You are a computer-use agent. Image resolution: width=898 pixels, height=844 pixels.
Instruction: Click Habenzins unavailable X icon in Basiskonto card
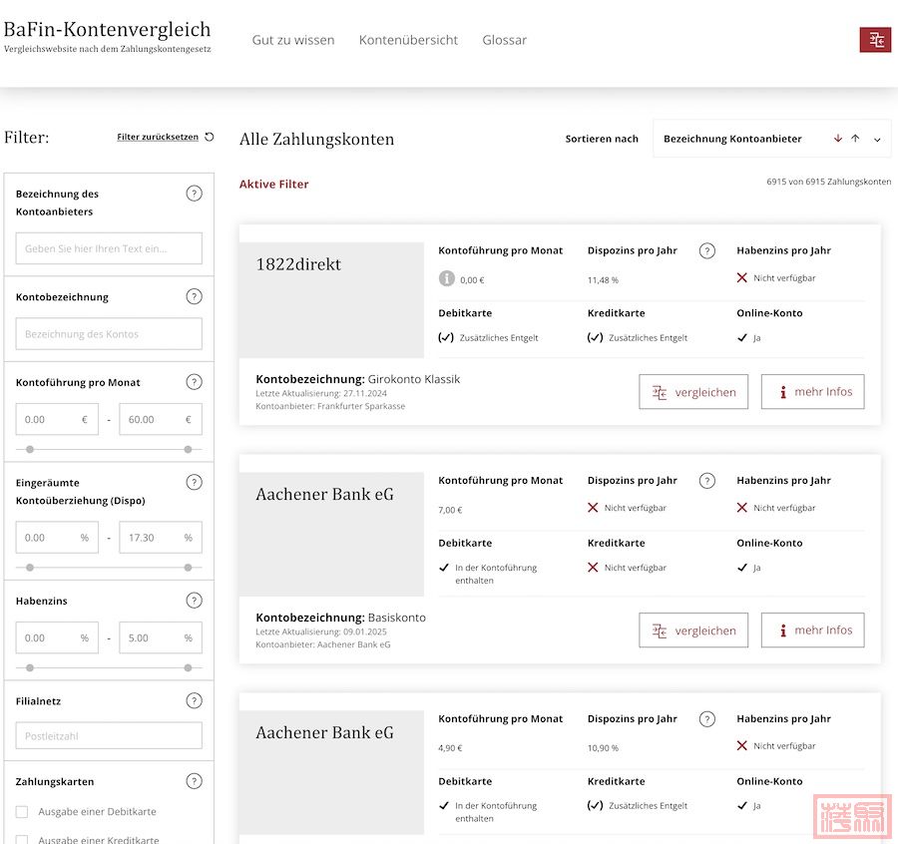(x=741, y=508)
